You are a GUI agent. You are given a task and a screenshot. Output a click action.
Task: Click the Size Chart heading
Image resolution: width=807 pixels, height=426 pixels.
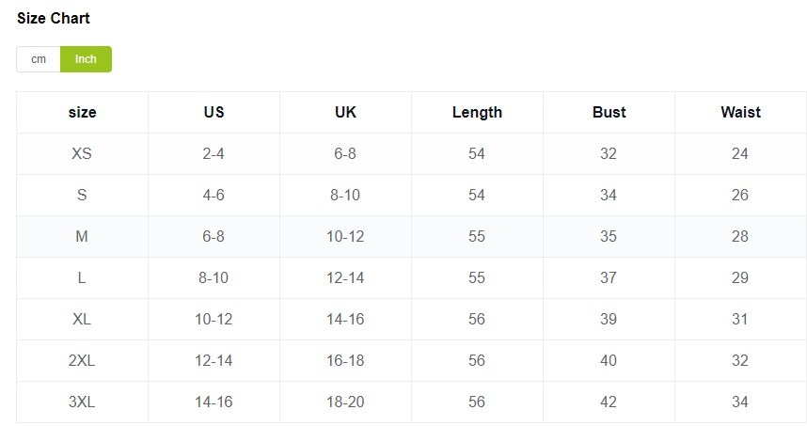coord(54,18)
